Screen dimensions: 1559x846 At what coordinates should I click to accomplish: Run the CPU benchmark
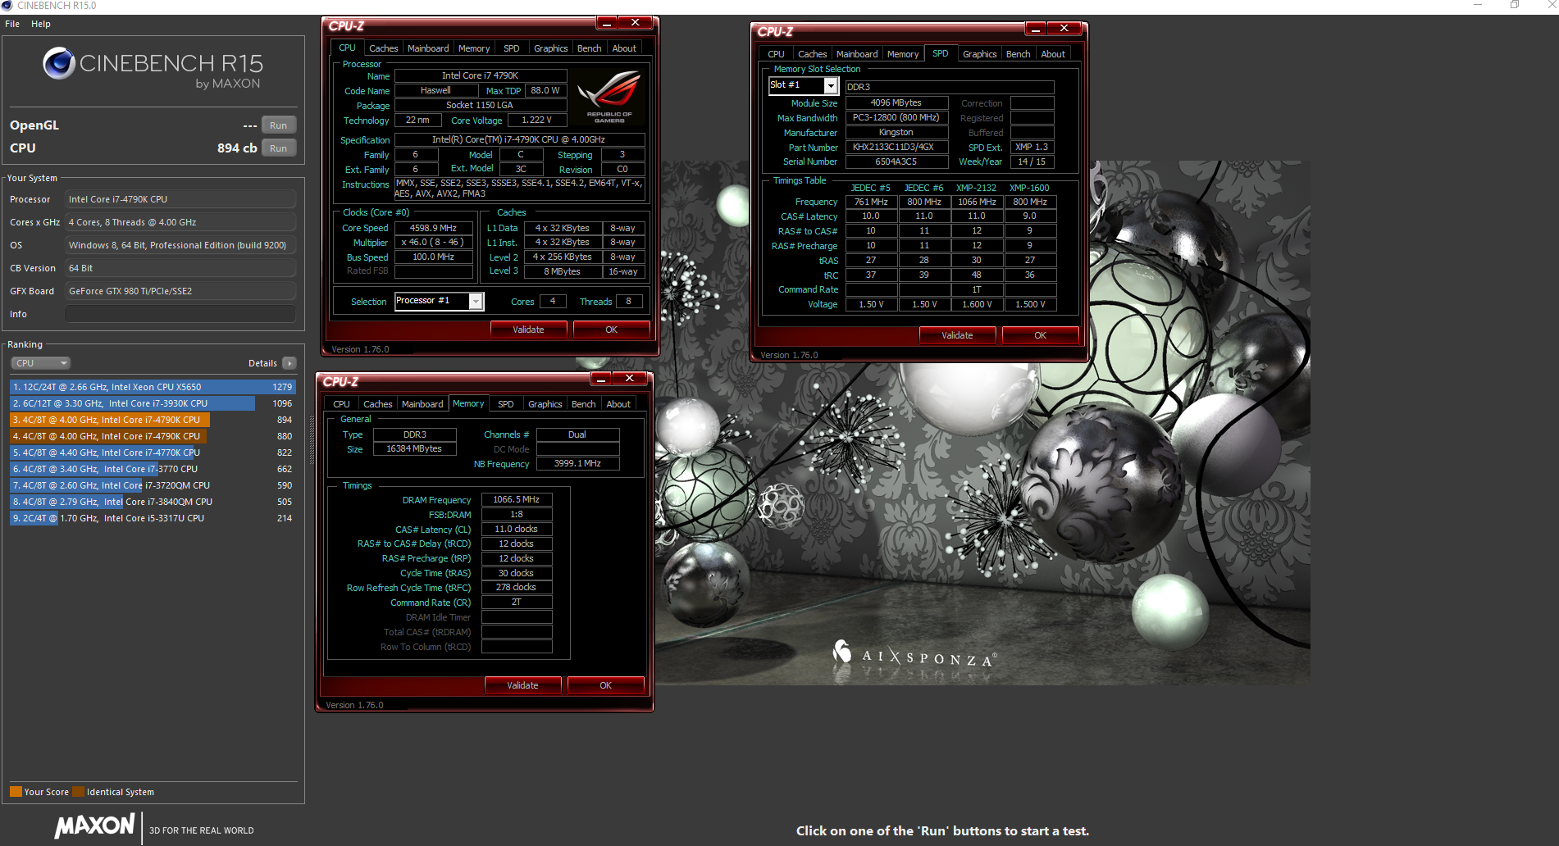point(279,148)
